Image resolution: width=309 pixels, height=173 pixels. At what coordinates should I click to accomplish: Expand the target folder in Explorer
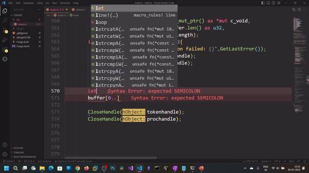coord(27,29)
